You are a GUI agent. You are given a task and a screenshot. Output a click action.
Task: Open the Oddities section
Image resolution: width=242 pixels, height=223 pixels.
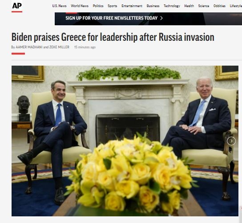click(219, 6)
